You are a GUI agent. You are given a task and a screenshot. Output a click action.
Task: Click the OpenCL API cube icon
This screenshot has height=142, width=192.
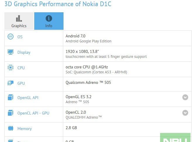click(x=11, y=113)
